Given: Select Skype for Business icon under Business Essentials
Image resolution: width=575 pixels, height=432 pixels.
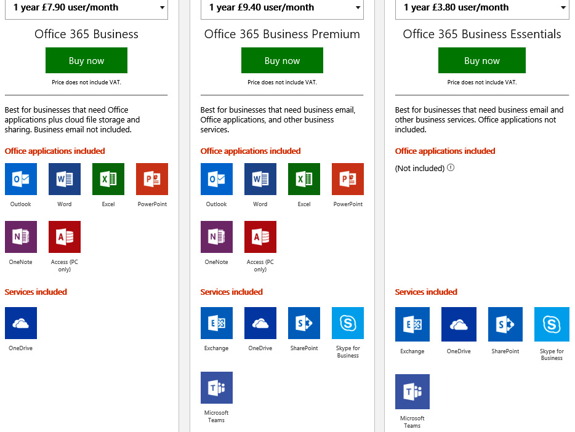Looking at the screenshot, I should pos(552,324).
